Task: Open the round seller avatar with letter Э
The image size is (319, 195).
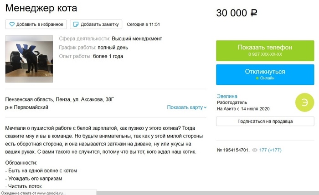Action: point(304,102)
